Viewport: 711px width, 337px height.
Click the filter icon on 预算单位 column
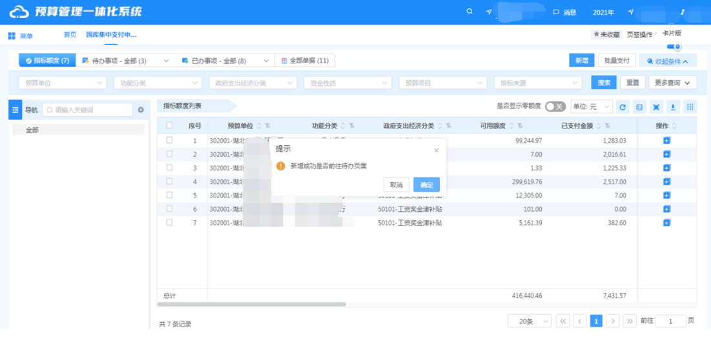pyautogui.click(x=267, y=126)
